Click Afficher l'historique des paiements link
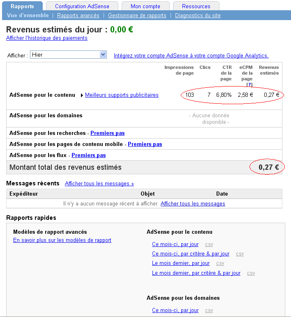 coord(47,38)
